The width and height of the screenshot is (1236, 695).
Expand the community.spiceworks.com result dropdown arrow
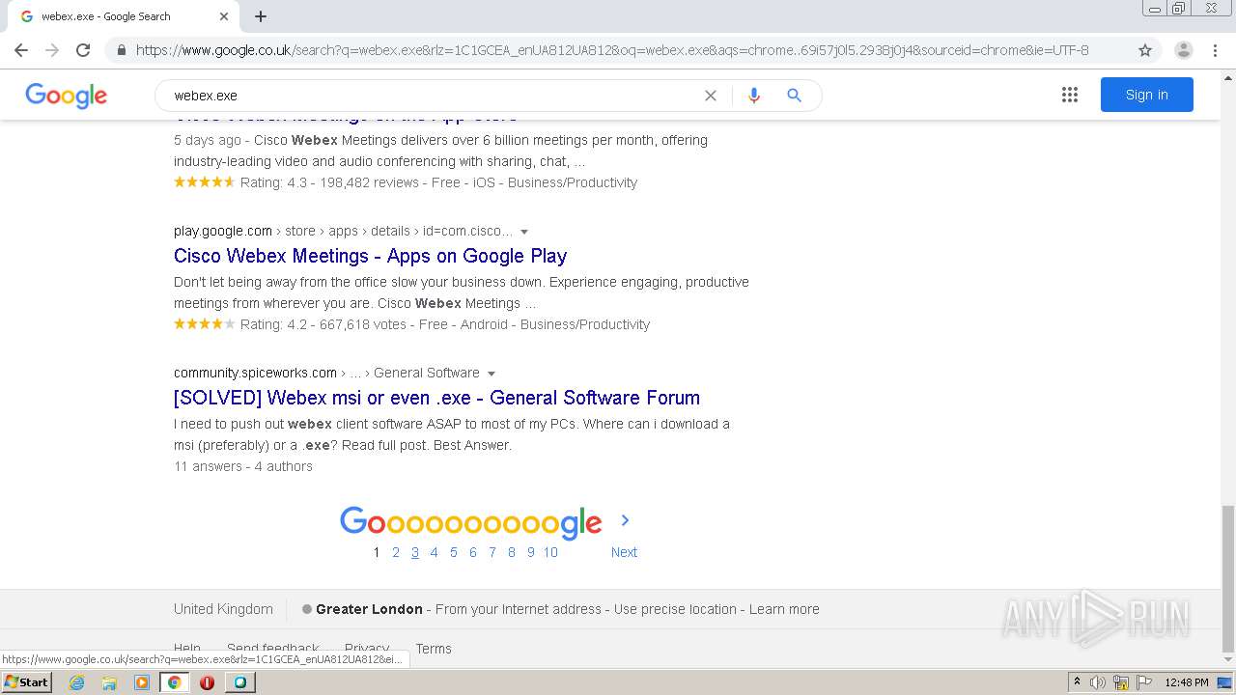[492, 374]
